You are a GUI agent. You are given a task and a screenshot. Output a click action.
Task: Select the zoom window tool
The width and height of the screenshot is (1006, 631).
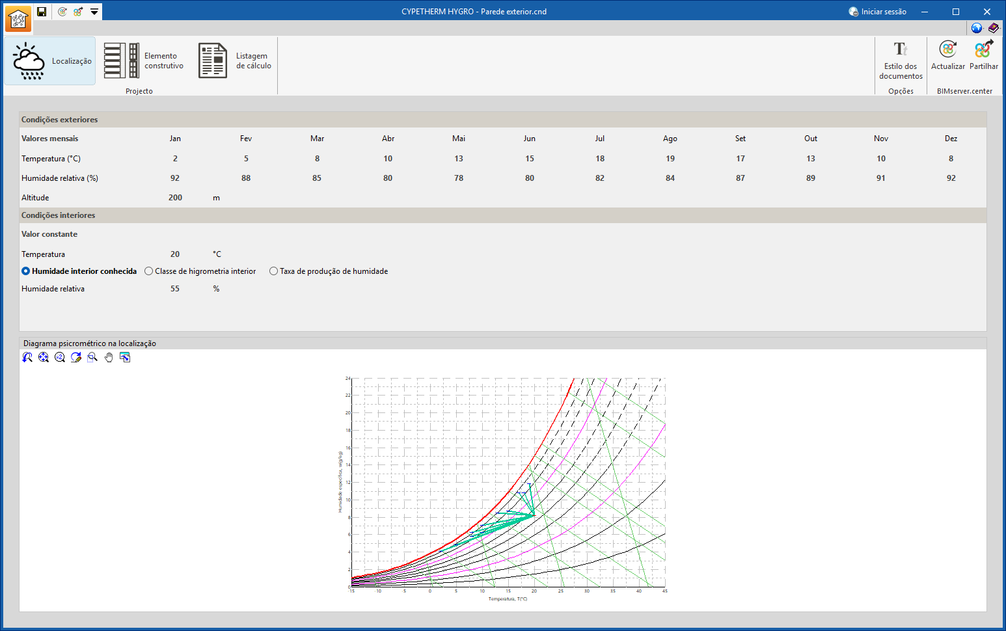tap(92, 357)
